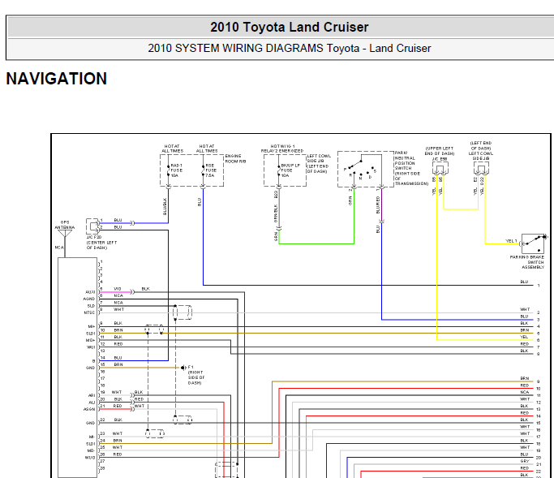Click the Engine Room R/B label
This screenshot has height=478, width=554.
coord(236,159)
